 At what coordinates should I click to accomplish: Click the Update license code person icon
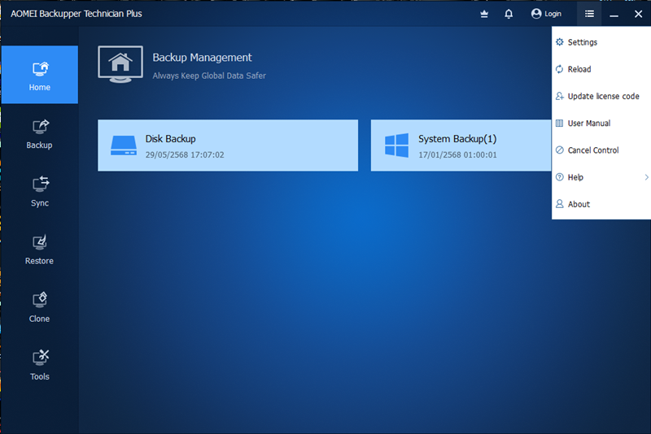click(560, 96)
